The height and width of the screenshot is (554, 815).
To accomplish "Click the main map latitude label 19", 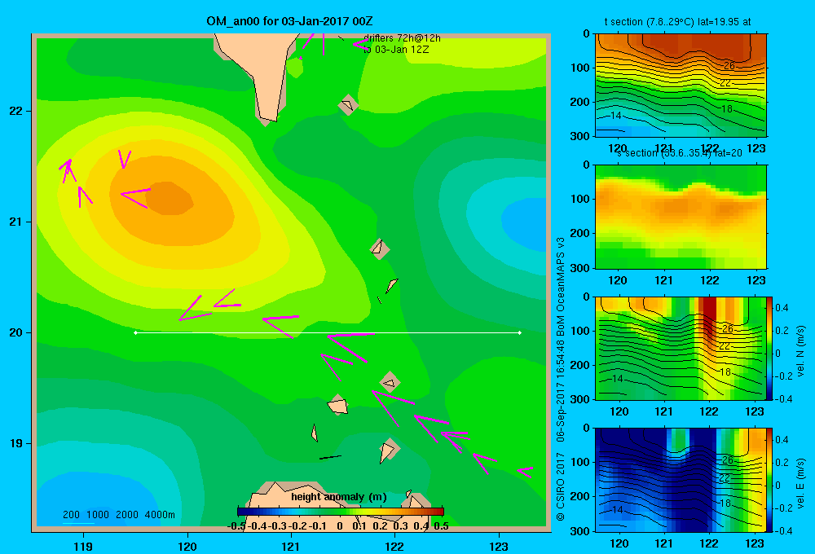I will point(16,443).
